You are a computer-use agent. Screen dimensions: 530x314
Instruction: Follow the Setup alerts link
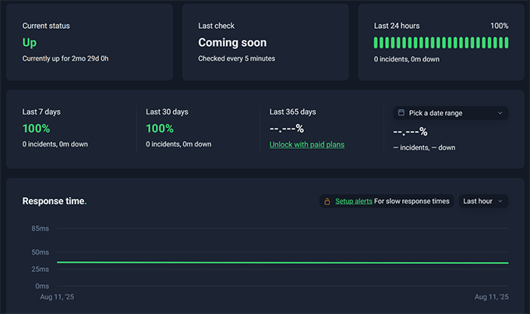click(x=353, y=201)
